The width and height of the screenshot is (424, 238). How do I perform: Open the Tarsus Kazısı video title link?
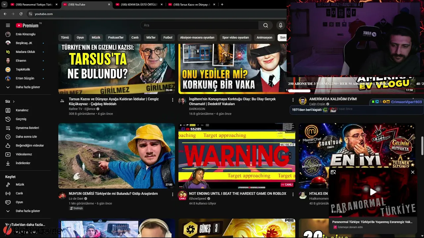(114, 101)
